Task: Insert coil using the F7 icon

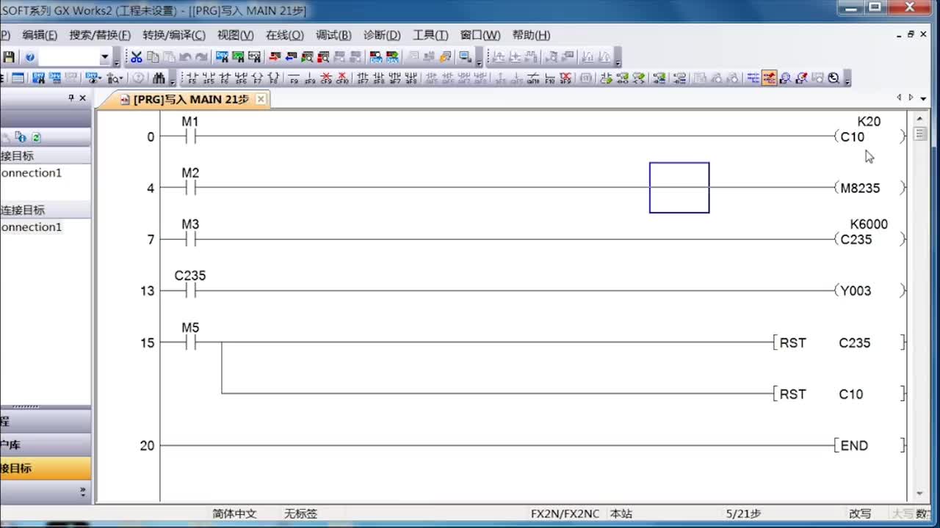Action: pos(257,78)
